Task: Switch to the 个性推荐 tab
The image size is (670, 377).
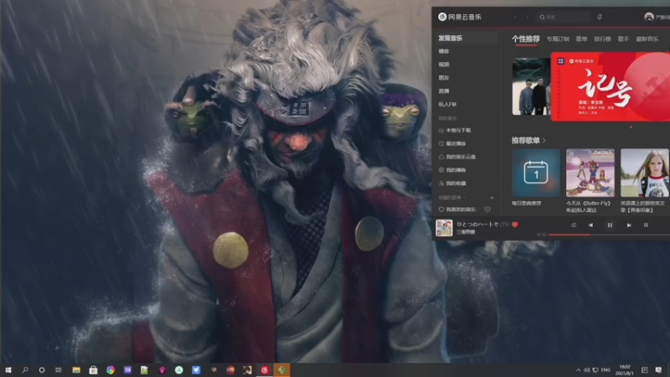Action: pos(526,39)
